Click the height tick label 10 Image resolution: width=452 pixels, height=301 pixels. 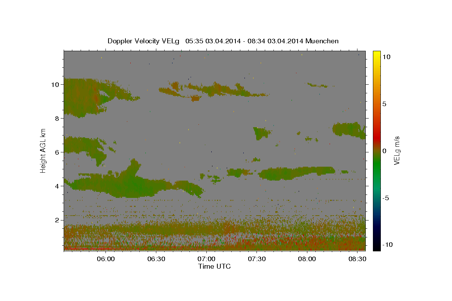coord(55,85)
